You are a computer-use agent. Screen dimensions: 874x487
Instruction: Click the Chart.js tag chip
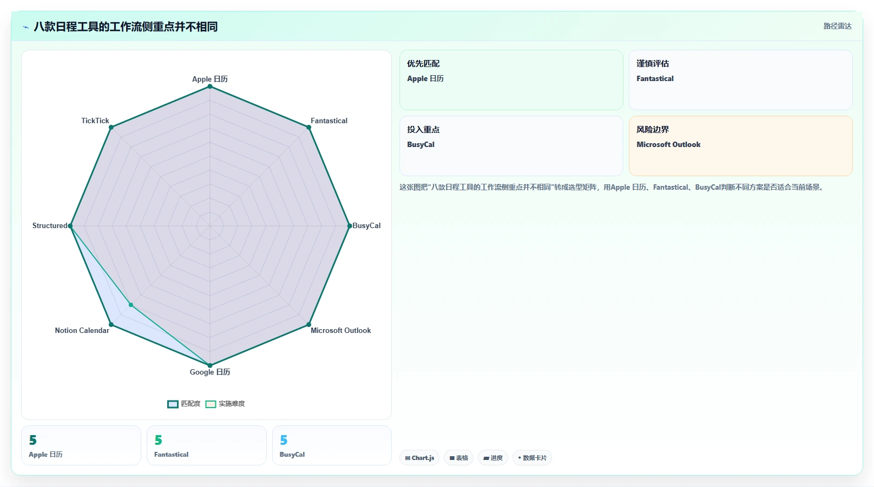[419, 458]
